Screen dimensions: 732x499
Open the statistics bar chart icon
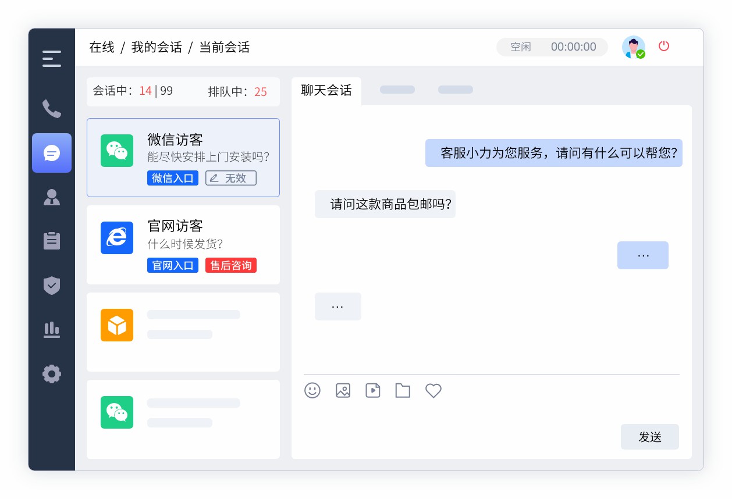pos(51,330)
